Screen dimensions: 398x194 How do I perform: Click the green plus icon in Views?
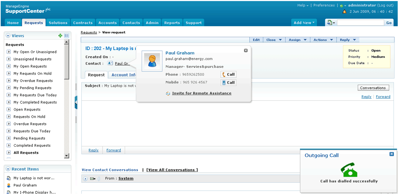tap(60, 36)
